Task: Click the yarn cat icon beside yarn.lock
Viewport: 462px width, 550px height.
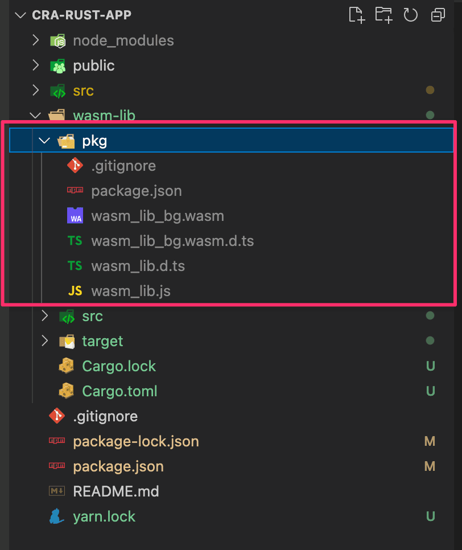Action: (57, 516)
